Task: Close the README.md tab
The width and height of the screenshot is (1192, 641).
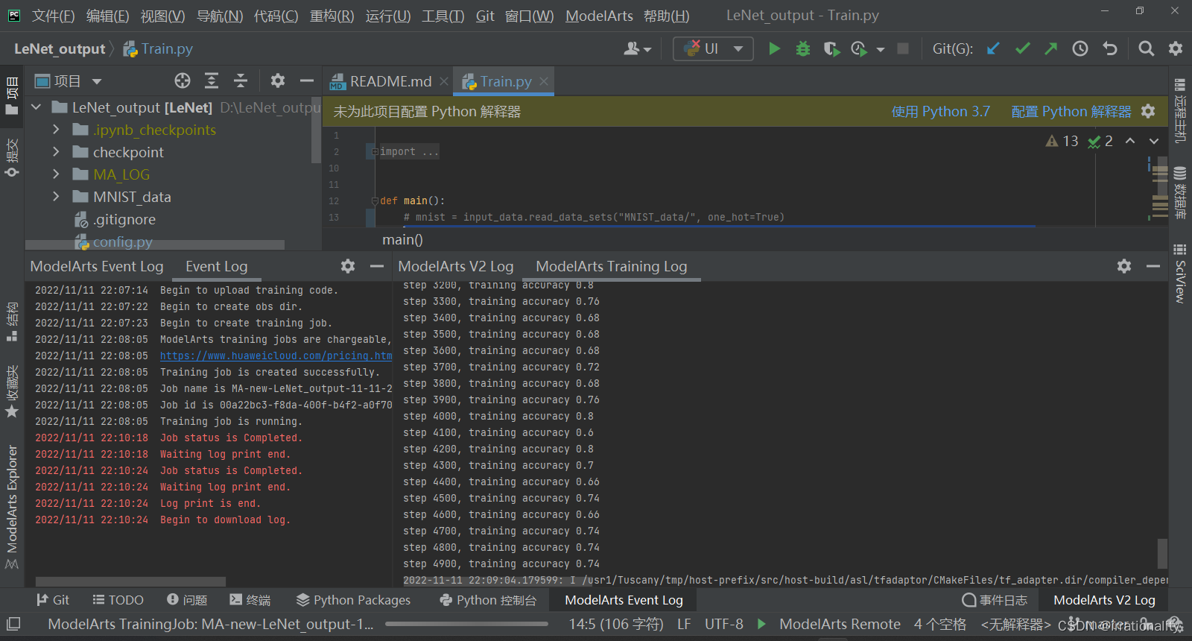Action: click(x=444, y=81)
